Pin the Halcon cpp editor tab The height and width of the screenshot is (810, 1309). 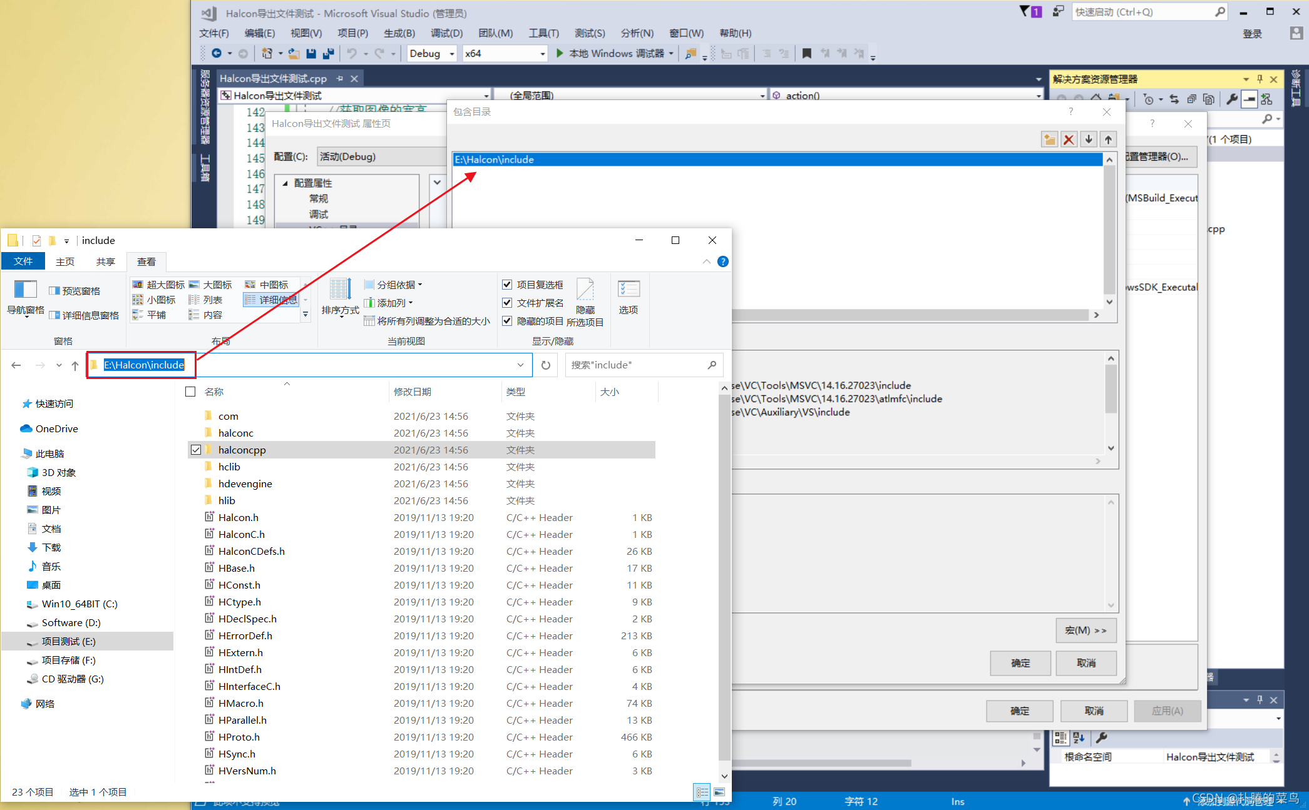[339, 79]
